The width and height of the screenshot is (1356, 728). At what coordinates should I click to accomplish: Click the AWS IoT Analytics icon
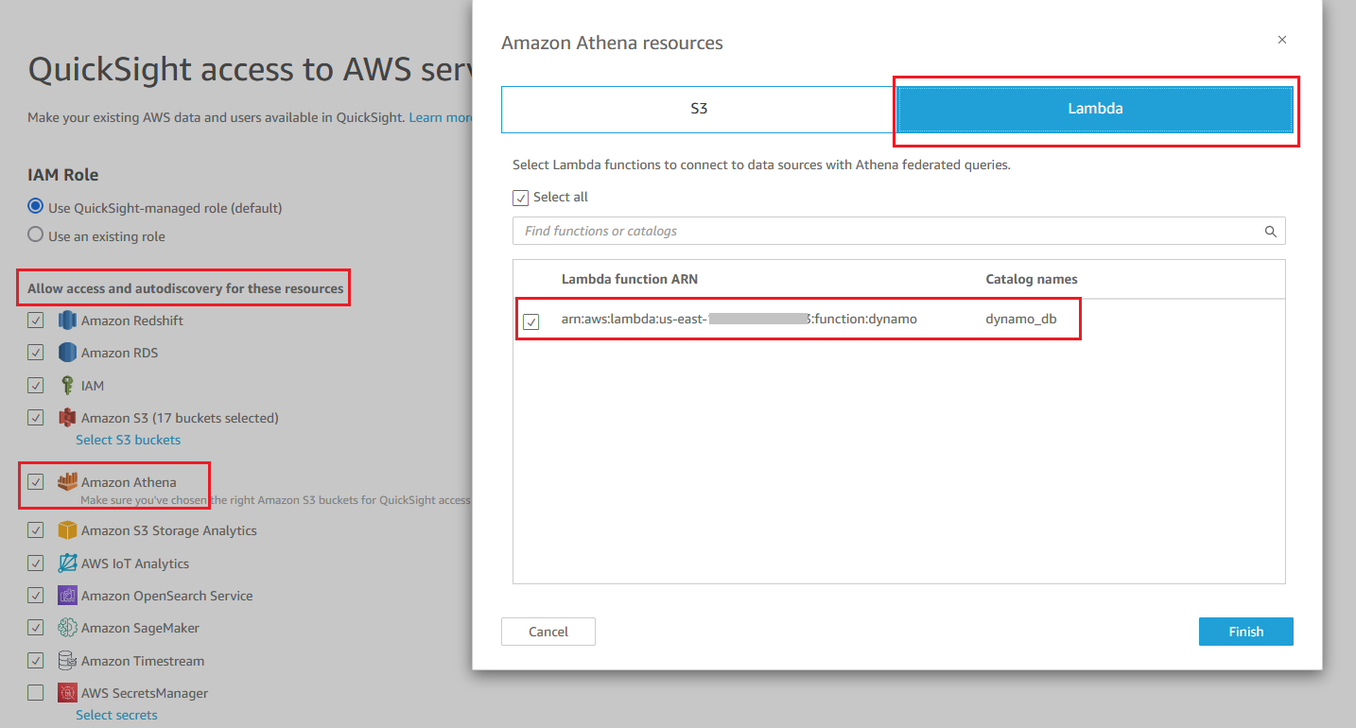(66, 563)
